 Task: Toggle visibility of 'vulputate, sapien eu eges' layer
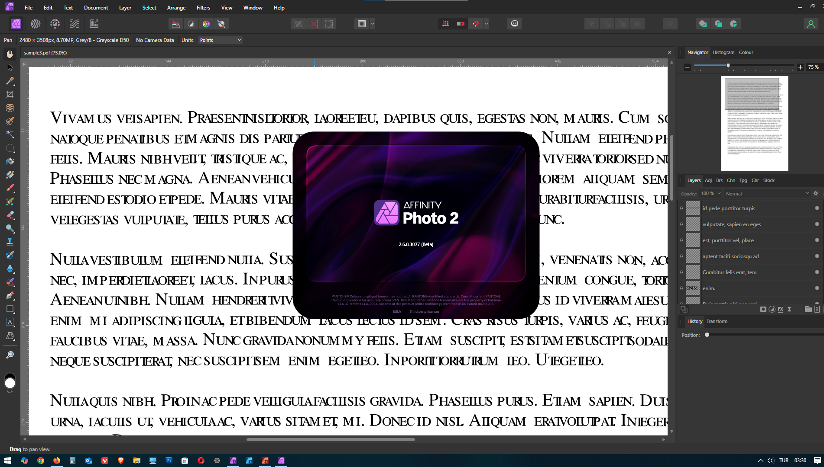pyautogui.click(x=817, y=224)
